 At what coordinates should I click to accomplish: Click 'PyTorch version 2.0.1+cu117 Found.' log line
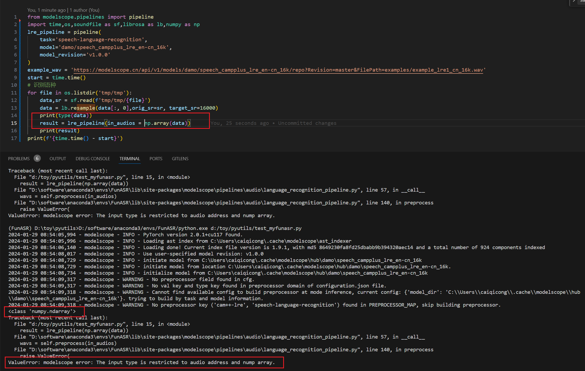pyautogui.click(x=126, y=235)
